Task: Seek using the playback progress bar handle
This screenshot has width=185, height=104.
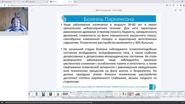Action: click(x=91, y=103)
